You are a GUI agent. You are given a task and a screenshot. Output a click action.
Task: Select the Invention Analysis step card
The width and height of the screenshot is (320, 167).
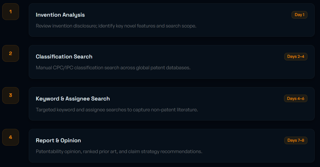coord(172,20)
